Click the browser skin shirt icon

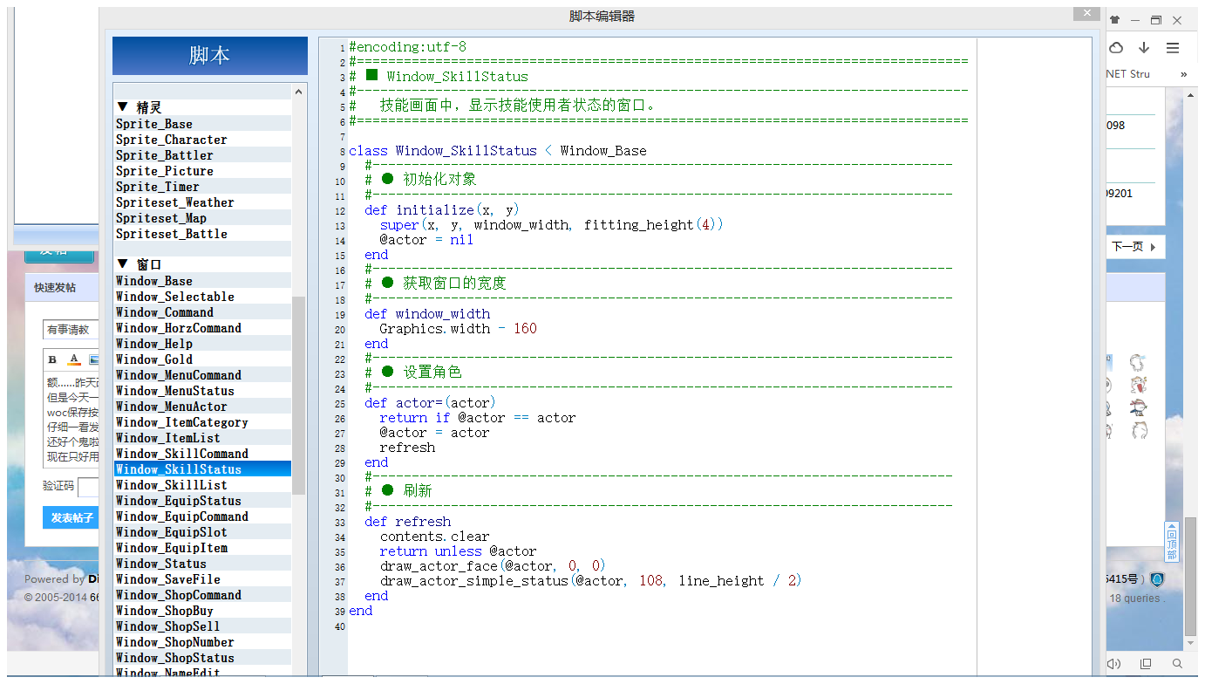pos(1114,20)
